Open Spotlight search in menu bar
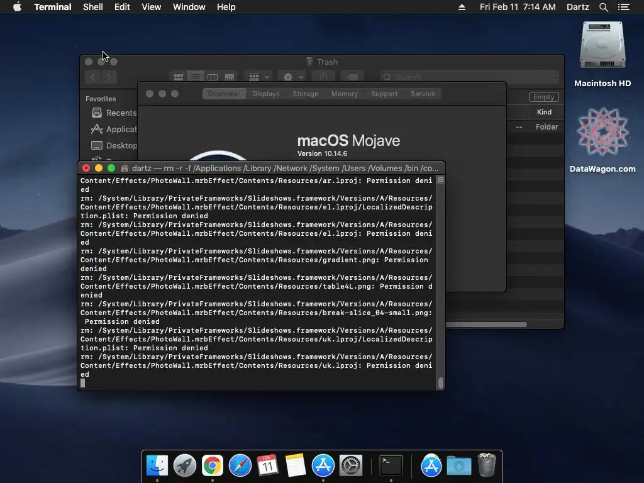 pos(603,7)
